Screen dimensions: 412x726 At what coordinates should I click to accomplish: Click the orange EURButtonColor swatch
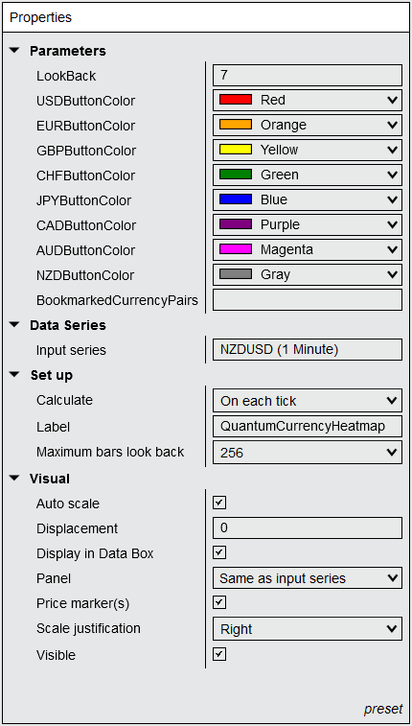click(x=236, y=125)
